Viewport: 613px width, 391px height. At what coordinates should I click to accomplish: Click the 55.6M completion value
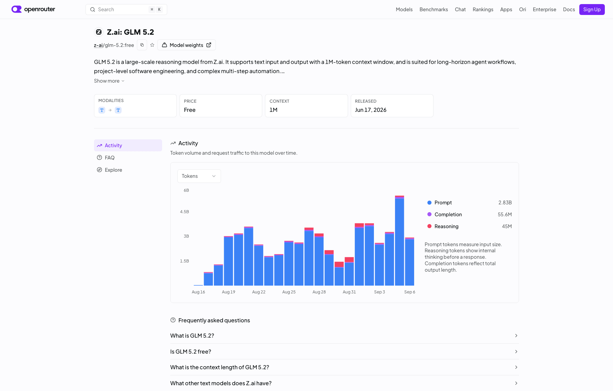coord(505,215)
